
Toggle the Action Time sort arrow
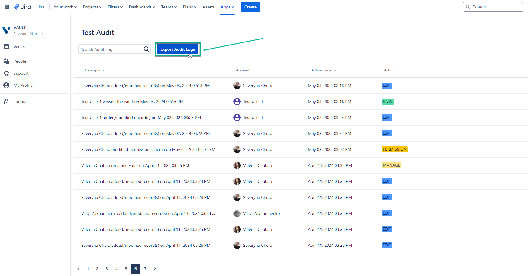click(335, 70)
